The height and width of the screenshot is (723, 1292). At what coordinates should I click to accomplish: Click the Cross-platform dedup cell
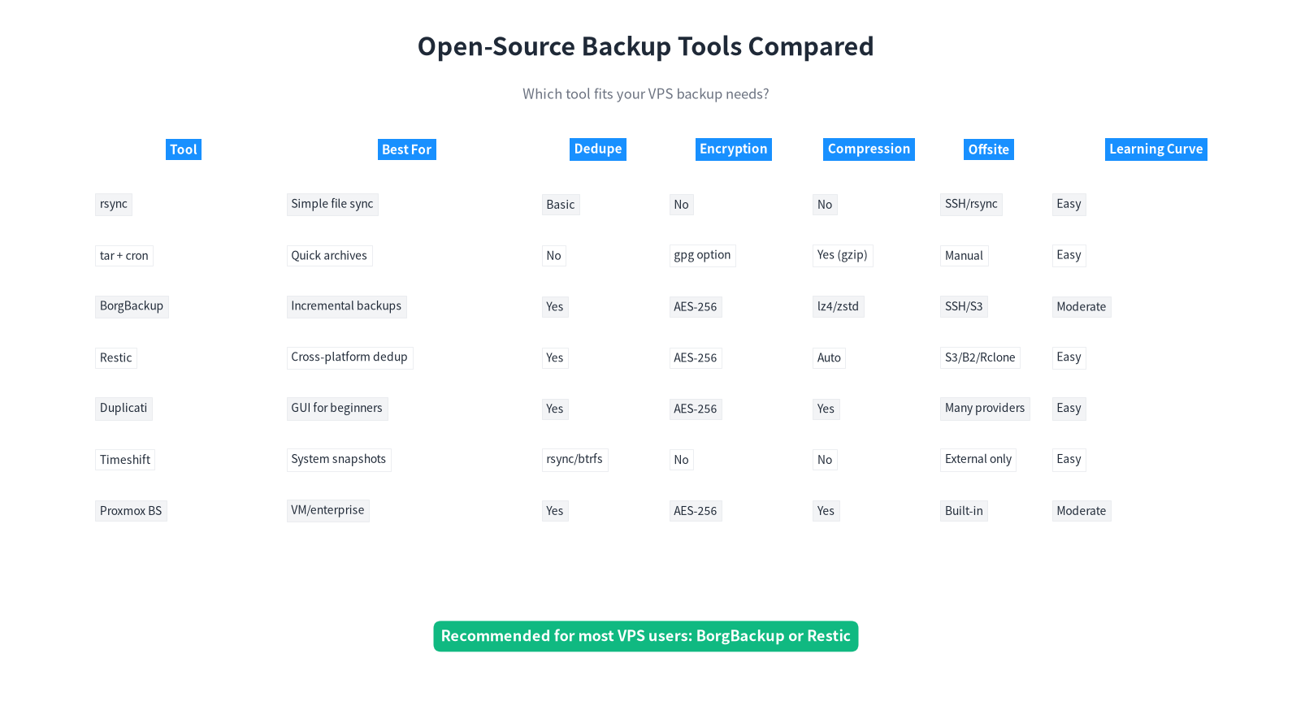point(349,357)
